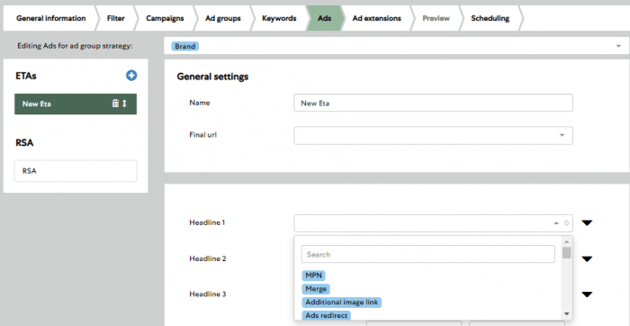Select the Ads step
Viewport: 630px width, 326px height.
click(x=325, y=19)
